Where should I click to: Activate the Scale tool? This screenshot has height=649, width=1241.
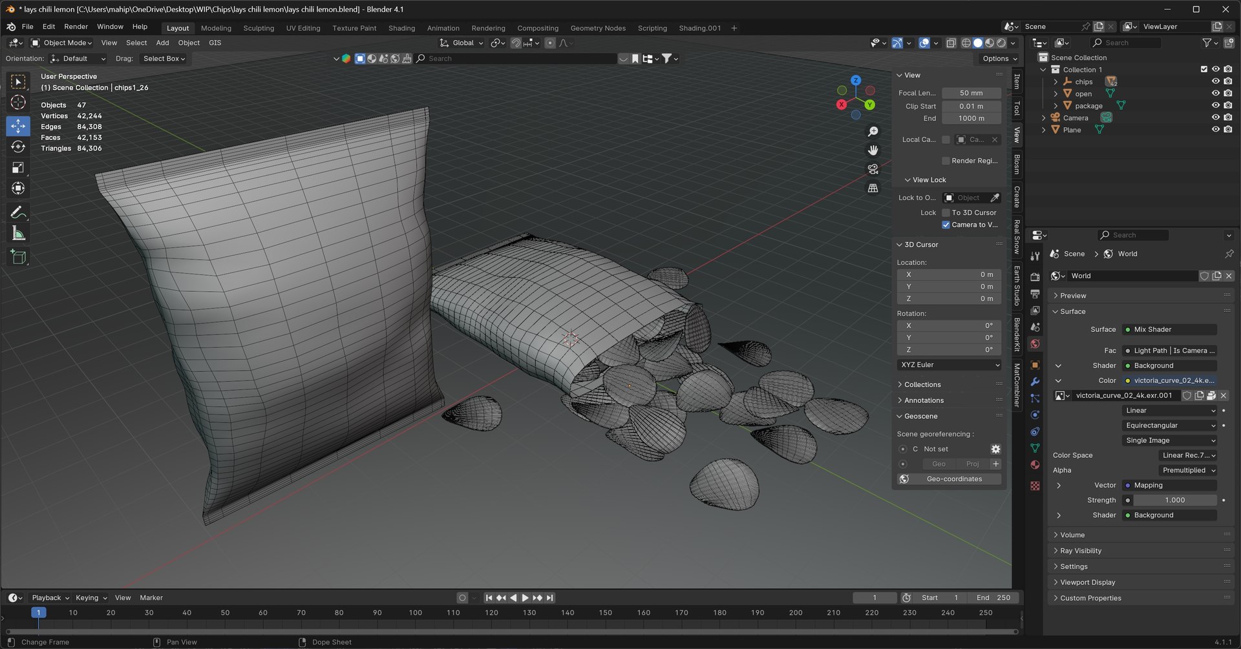click(x=18, y=168)
